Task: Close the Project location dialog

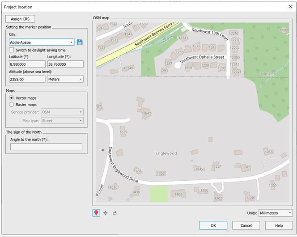Action: 291,7
